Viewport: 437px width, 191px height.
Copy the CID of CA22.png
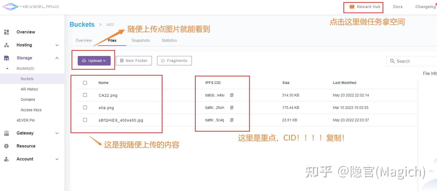point(232,95)
